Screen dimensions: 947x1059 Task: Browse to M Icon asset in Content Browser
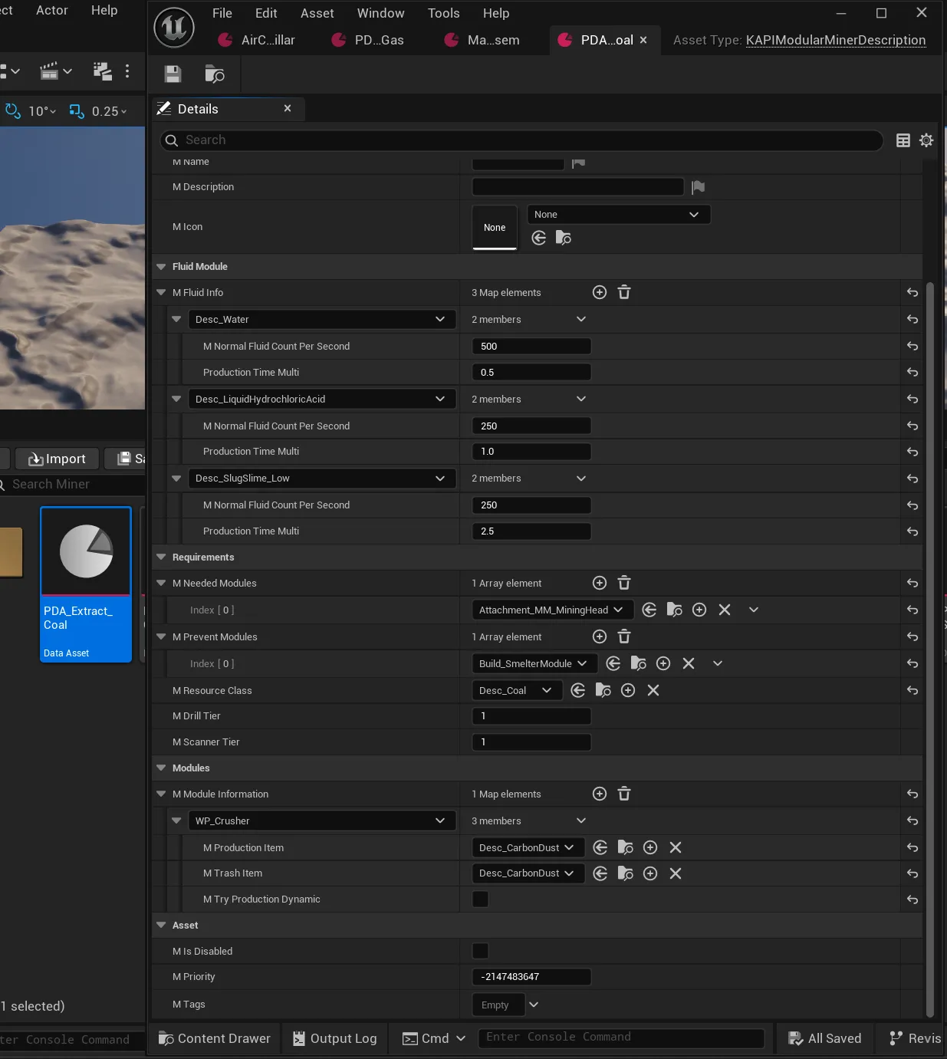[x=564, y=238]
